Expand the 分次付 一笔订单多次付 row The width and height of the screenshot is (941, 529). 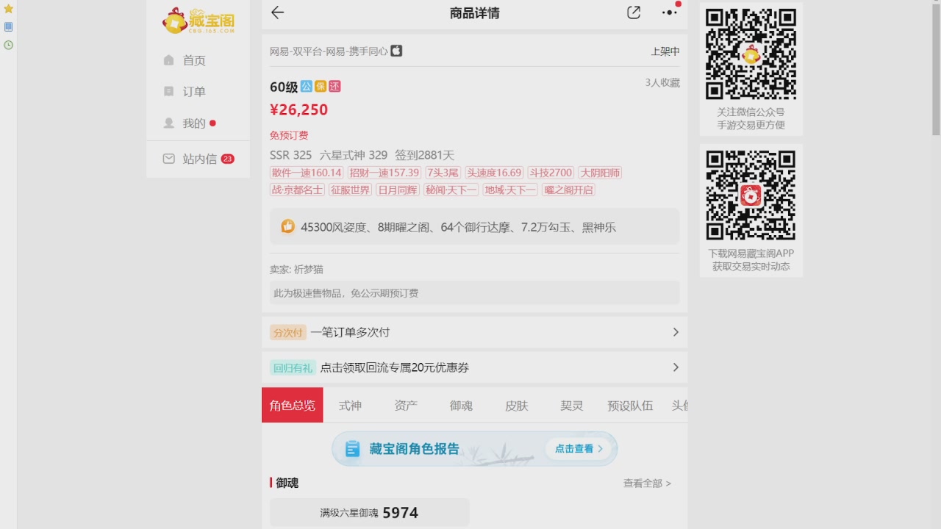tap(474, 332)
